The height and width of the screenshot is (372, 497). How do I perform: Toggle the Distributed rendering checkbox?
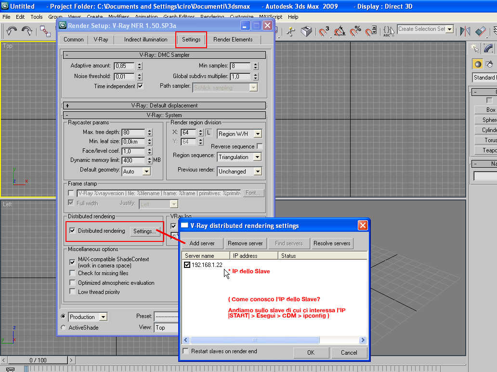[72, 230]
